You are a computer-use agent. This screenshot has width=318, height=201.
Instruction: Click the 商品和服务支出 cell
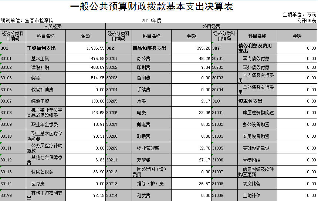152,48
